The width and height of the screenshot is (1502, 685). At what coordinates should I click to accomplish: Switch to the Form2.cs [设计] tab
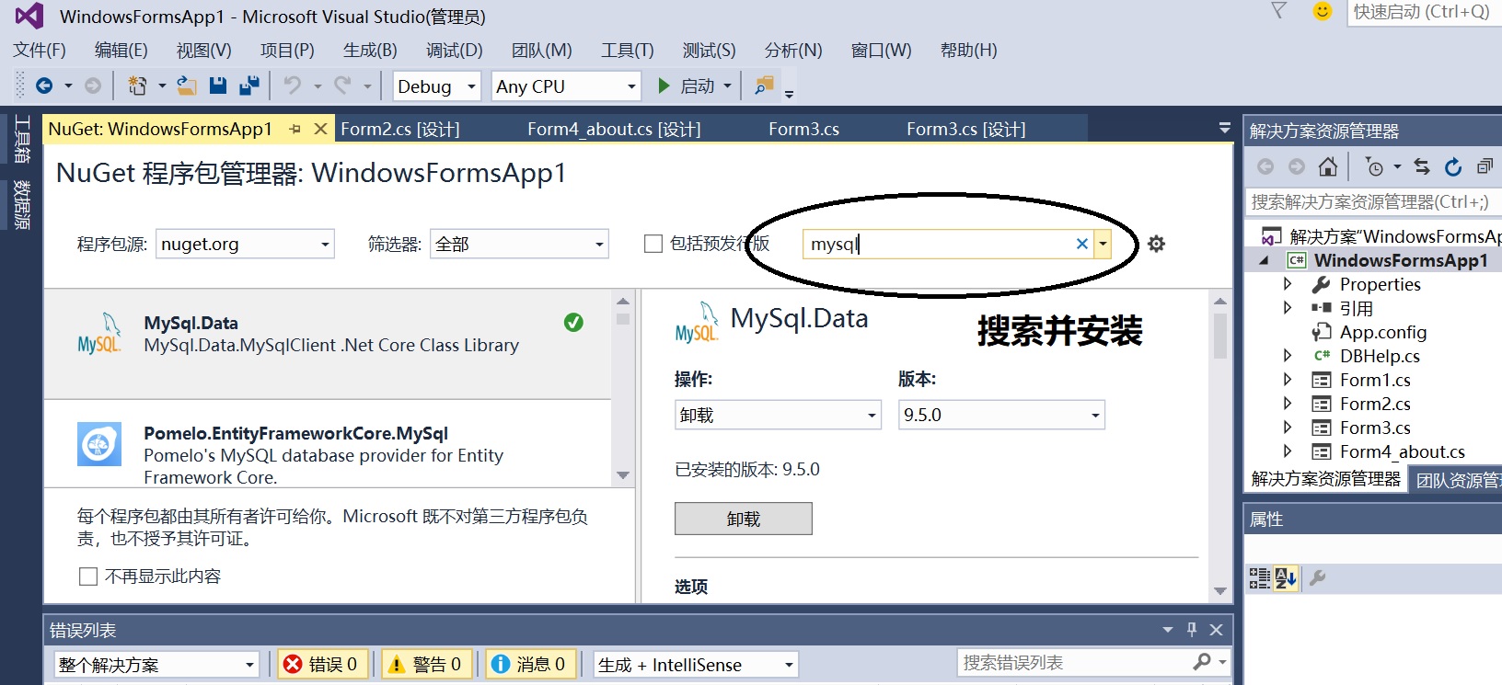(x=400, y=130)
